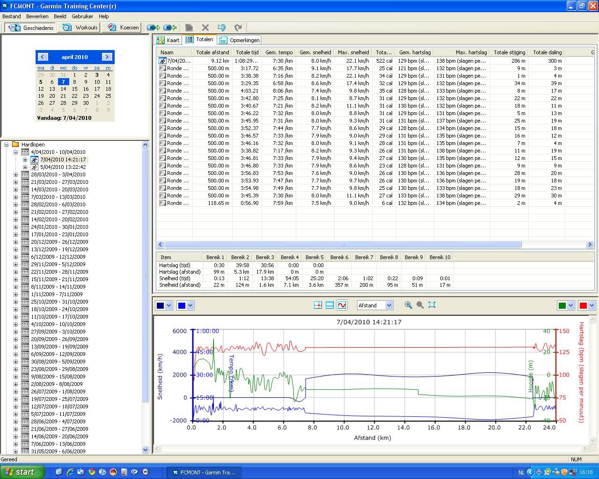This screenshot has height=479, width=599.
Task: Click the graph marker crosshair icon
Action: 318,305
